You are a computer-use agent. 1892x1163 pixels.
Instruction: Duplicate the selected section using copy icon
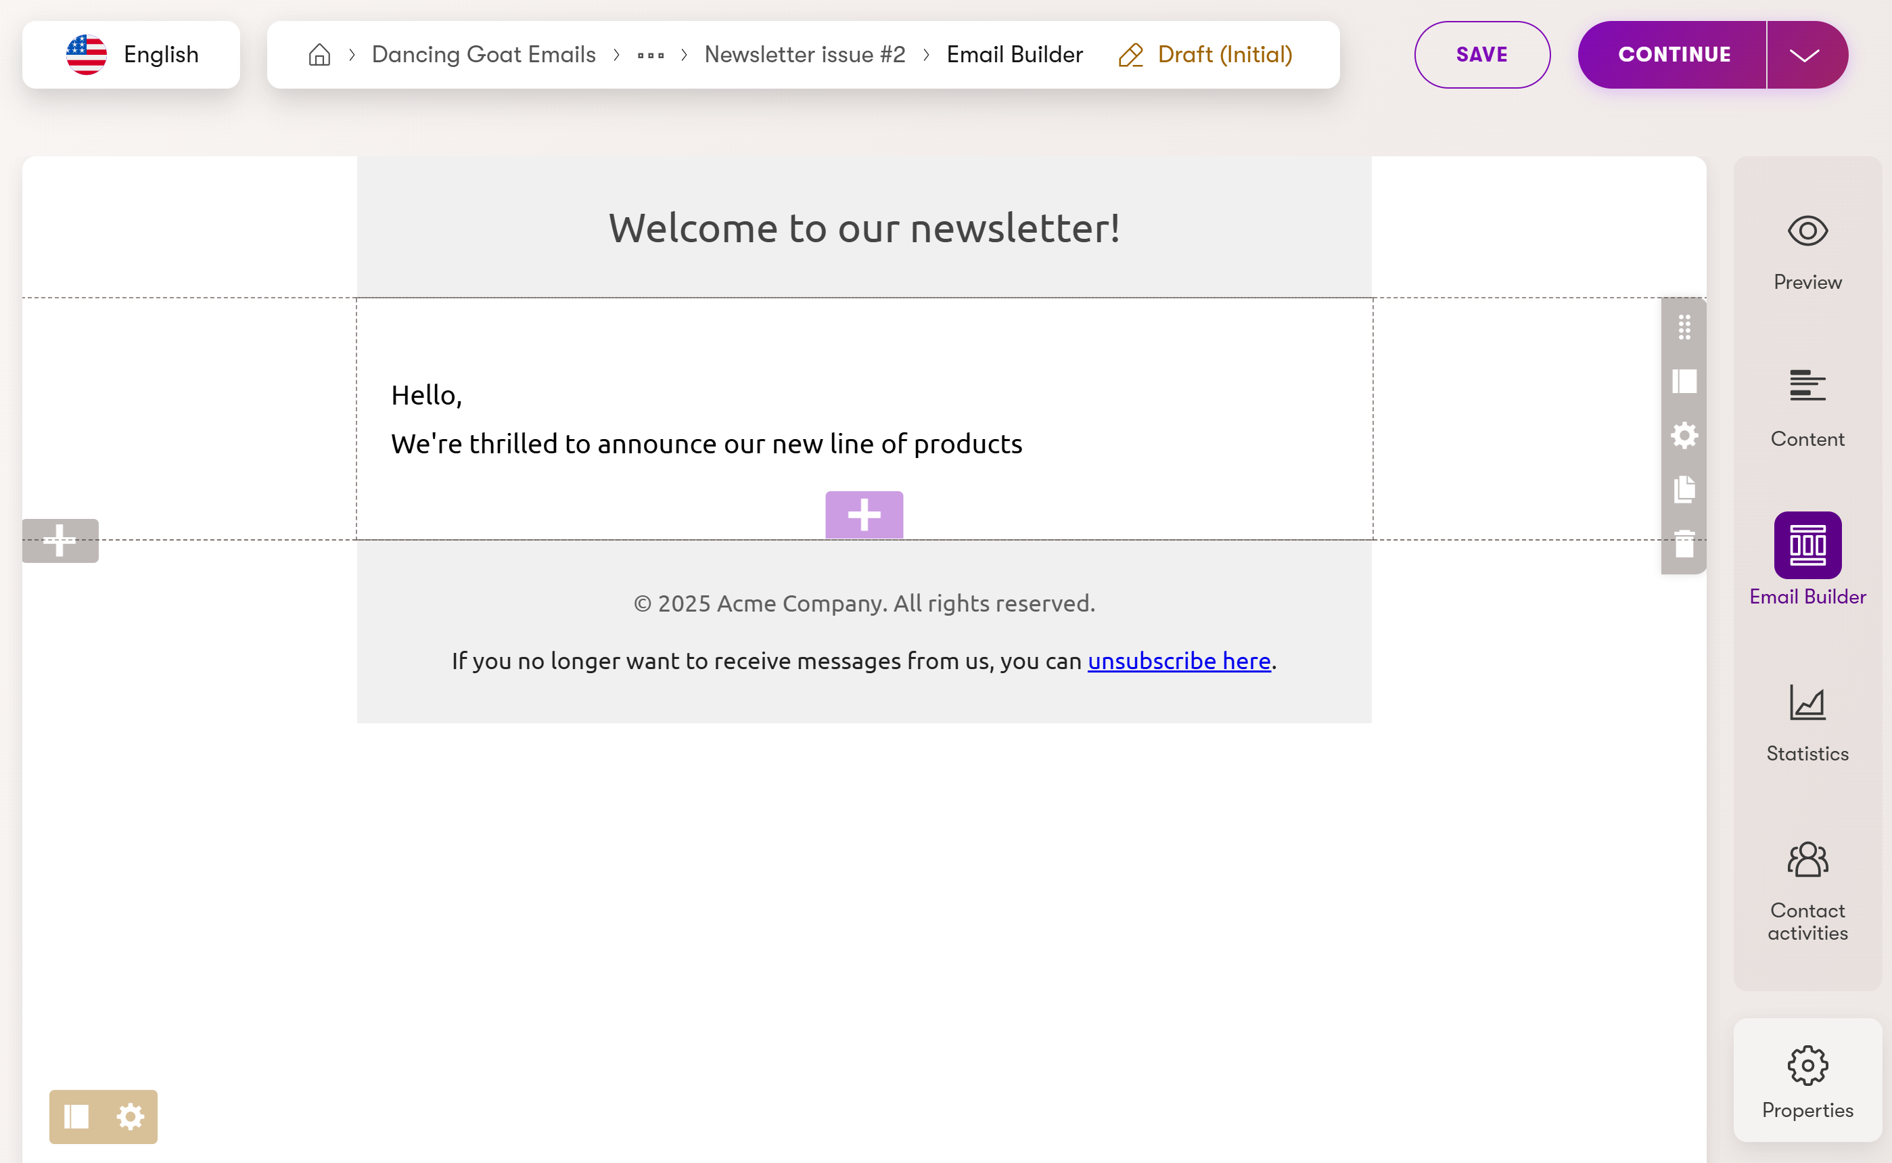coord(1684,490)
